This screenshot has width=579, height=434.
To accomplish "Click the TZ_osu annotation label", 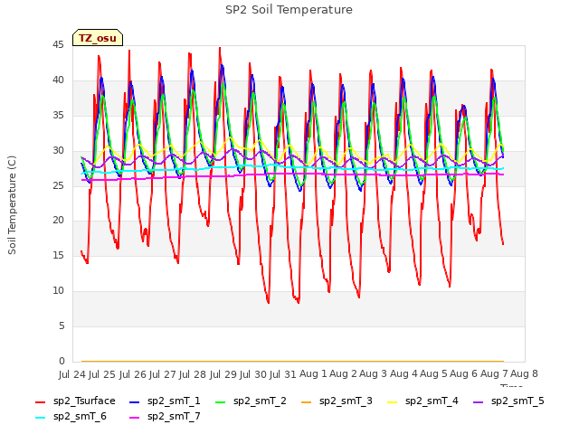I will coord(98,38).
